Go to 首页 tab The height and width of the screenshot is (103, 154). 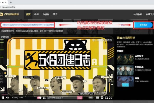28,14
